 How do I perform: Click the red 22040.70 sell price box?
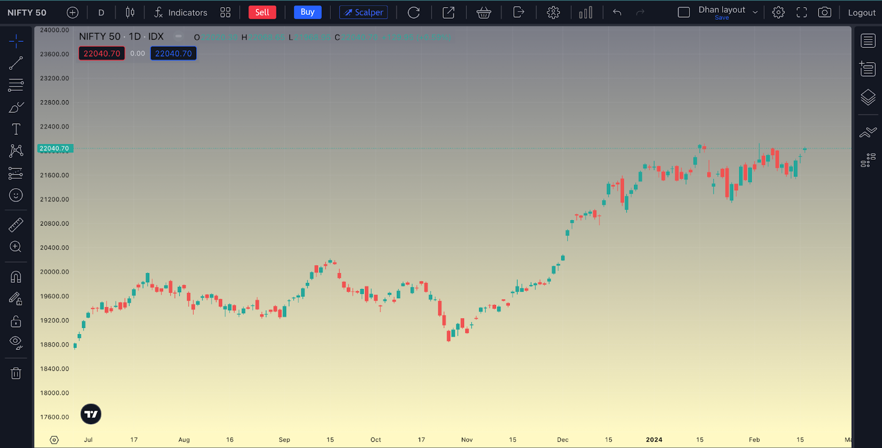(x=102, y=53)
